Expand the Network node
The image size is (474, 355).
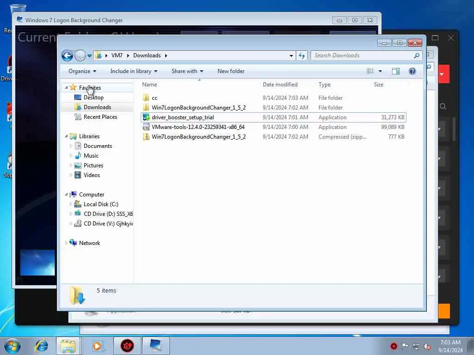click(66, 243)
